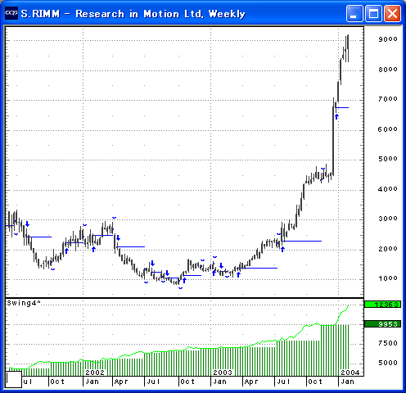Viewport: 406px width, 393px height.
Task: Click the 1000 price scale label
Action: tap(388, 278)
